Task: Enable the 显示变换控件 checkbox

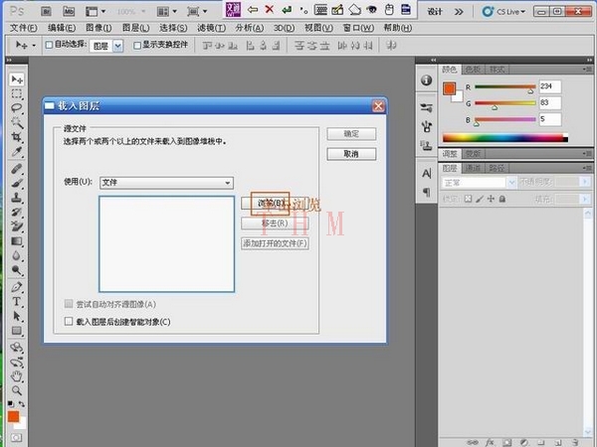Action: (x=137, y=46)
